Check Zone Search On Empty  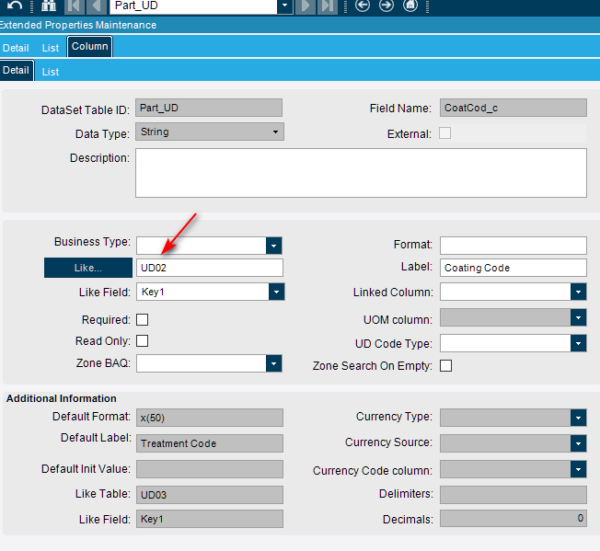coord(446,365)
